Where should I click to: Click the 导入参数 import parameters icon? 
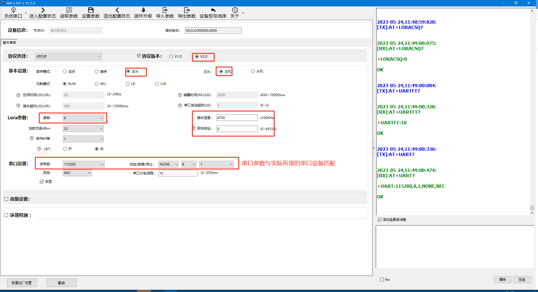(165, 10)
